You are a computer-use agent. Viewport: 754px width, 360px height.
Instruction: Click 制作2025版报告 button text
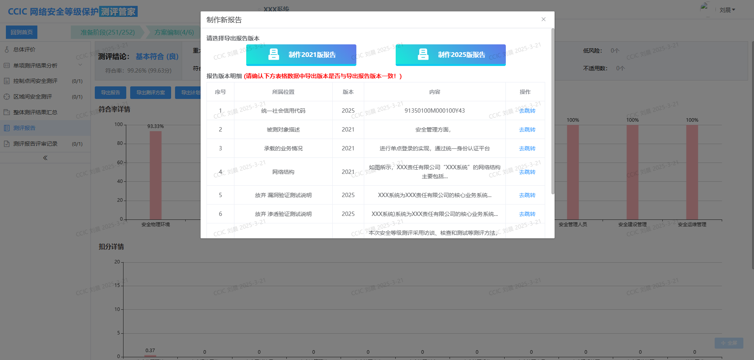[461, 55]
